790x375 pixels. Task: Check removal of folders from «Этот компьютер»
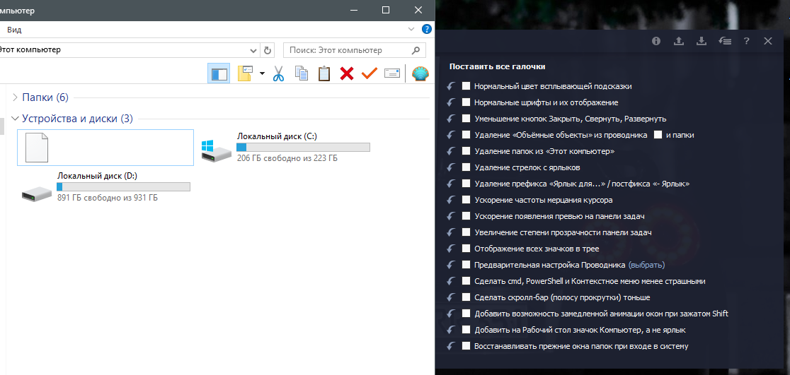466,151
